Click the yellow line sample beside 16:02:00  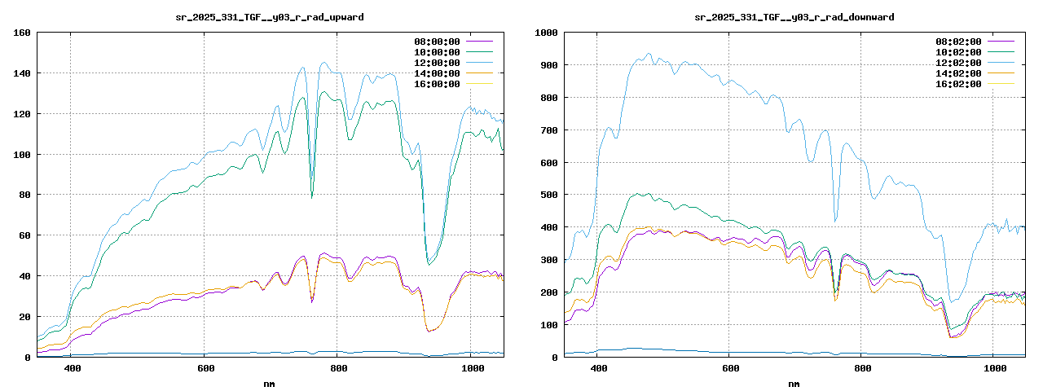[x=1000, y=84]
